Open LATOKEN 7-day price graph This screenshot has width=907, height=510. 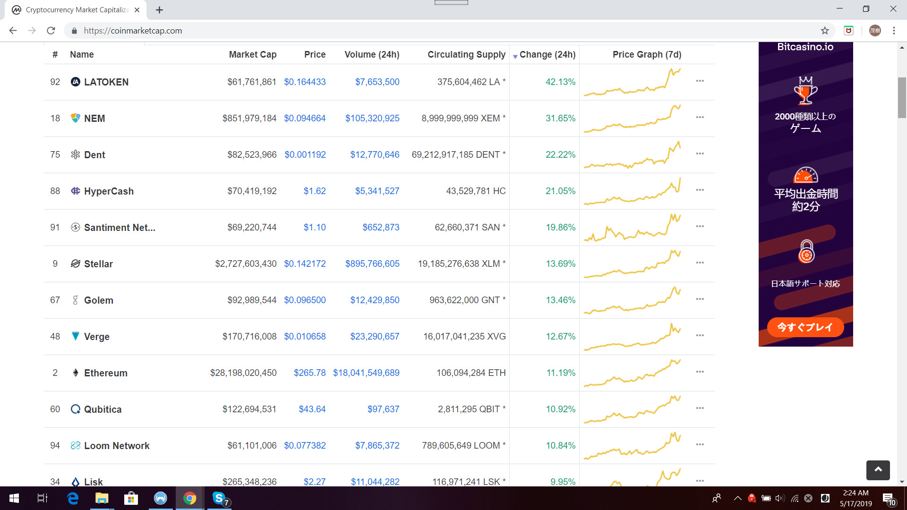coord(633,82)
